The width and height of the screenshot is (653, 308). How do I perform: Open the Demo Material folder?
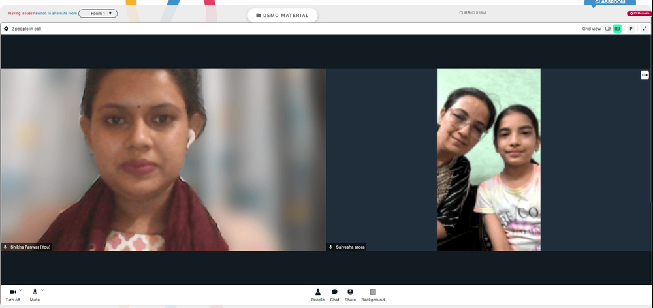point(282,16)
